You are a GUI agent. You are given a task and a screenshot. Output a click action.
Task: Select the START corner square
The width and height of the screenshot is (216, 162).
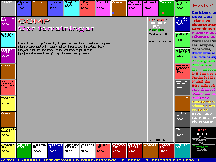point(8,8)
